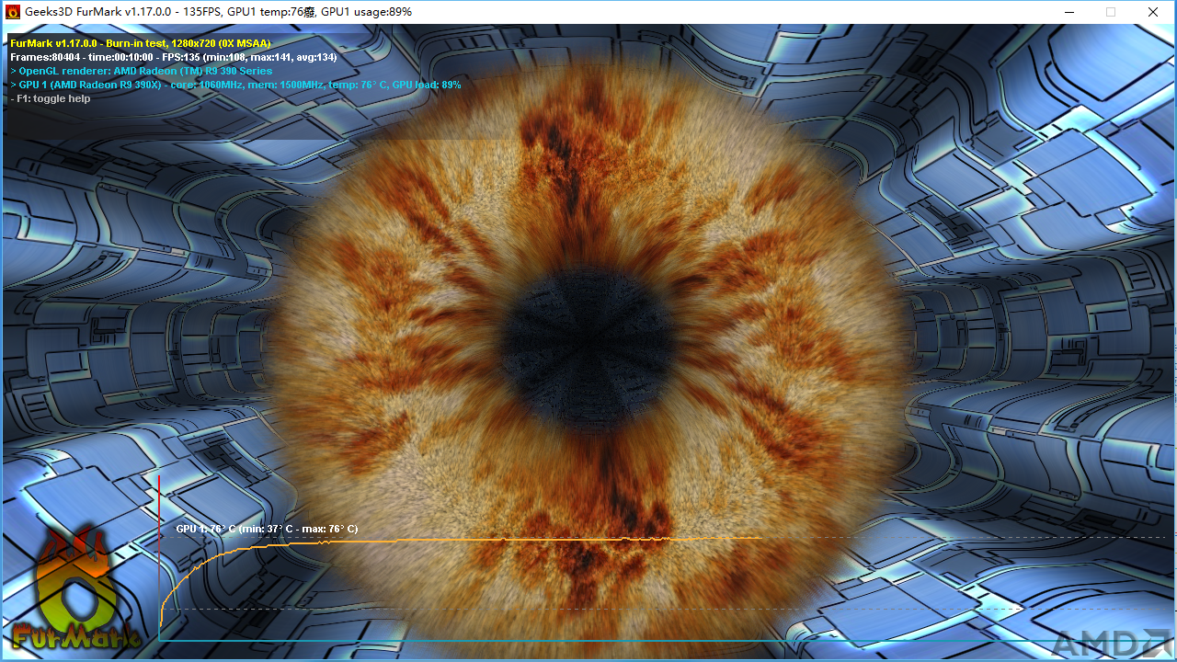Click the window title text 'Geeks3D FurMark'
Image resolution: width=1177 pixels, height=662 pixels.
[x=217, y=12]
